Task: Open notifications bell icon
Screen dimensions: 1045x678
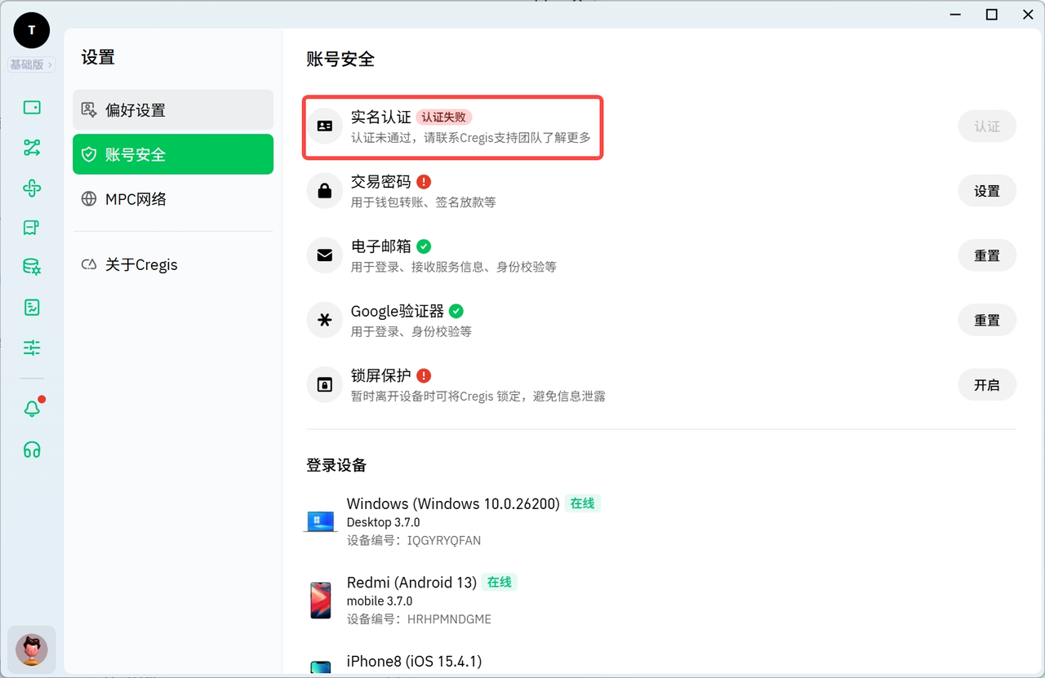Action: [32, 409]
